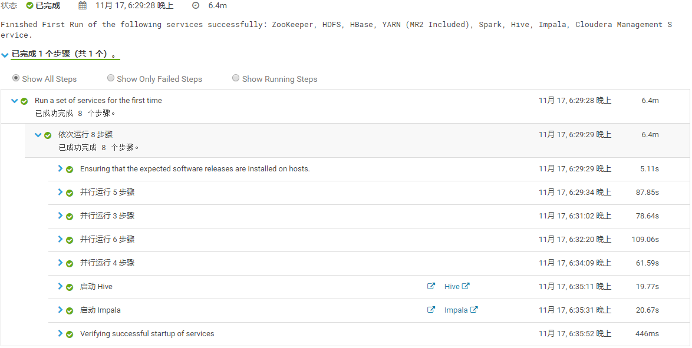Click the calendar icon beside the start date
This screenshot has width=692, height=348.
pyautogui.click(x=83, y=6)
